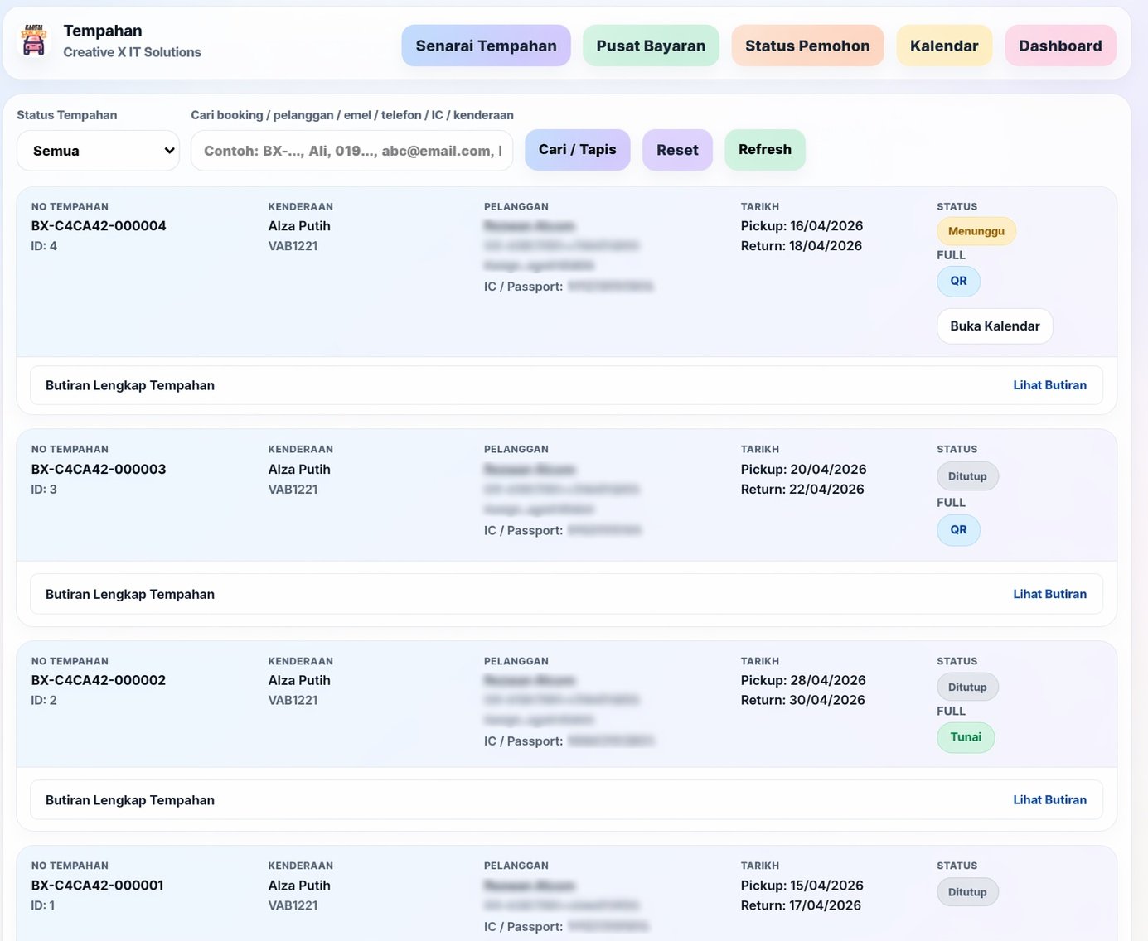Navigate to Dashboard tab
The width and height of the screenshot is (1148, 941).
click(x=1059, y=46)
